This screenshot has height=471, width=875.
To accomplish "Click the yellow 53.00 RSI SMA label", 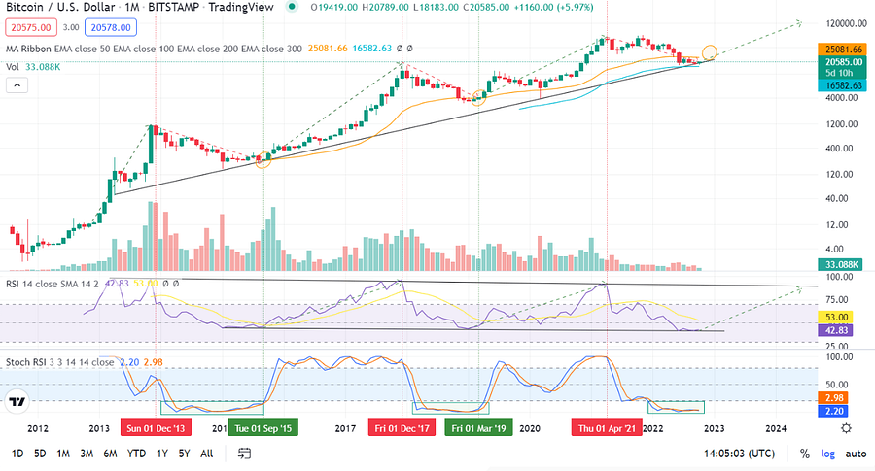I will (836, 318).
